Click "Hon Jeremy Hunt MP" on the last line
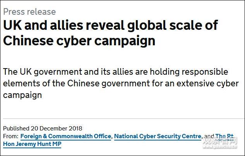245x156 pixels. point(32,144)
